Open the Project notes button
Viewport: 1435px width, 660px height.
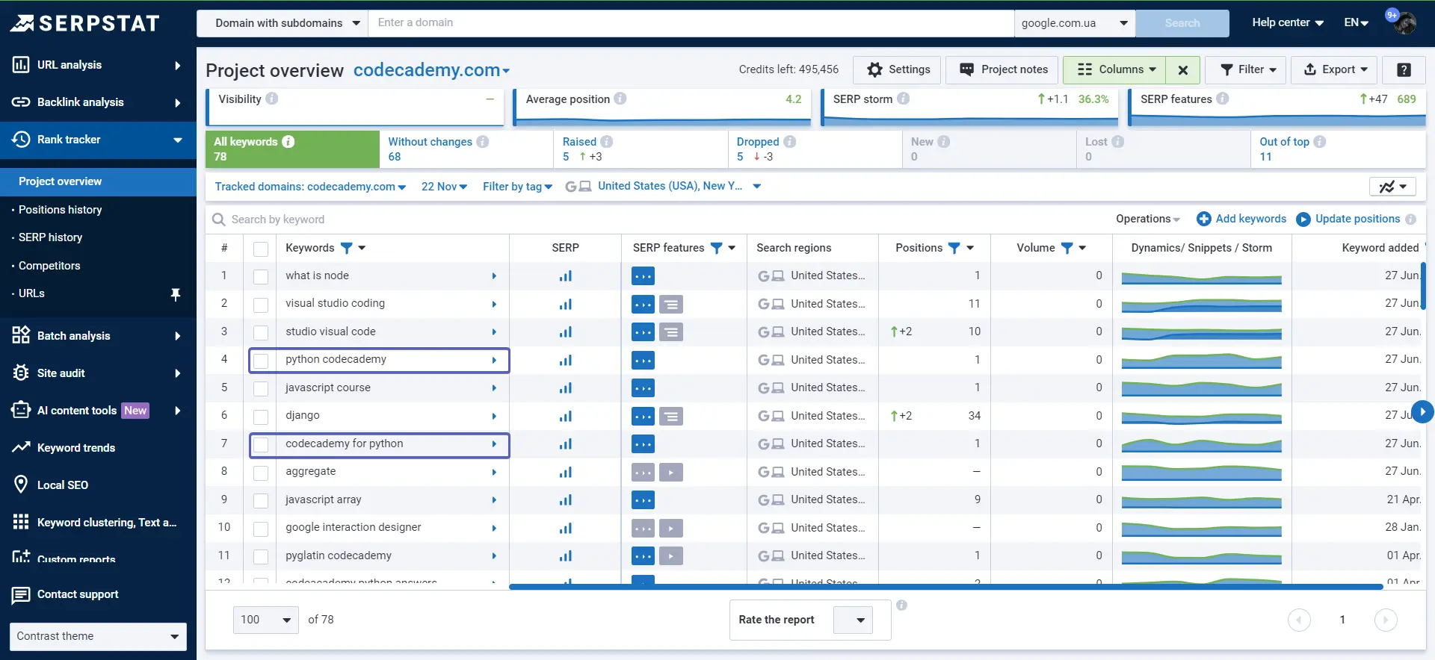tap(1002, 69)
